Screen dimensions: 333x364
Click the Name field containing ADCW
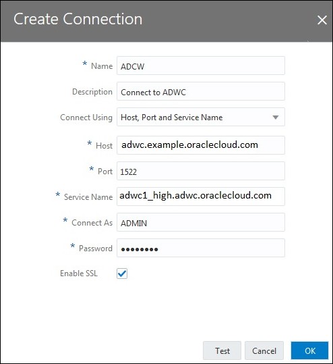point(201,66)
